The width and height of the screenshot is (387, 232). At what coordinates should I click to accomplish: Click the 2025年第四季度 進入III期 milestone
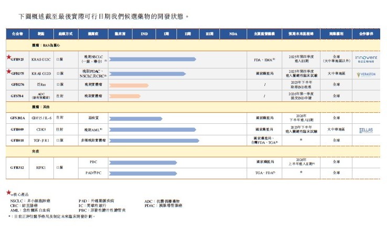(x=301, y=59)
